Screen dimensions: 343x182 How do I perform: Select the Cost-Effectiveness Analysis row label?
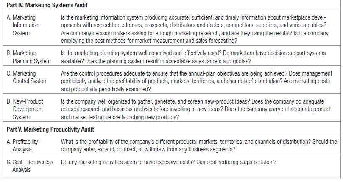click(x=30, y=165)
